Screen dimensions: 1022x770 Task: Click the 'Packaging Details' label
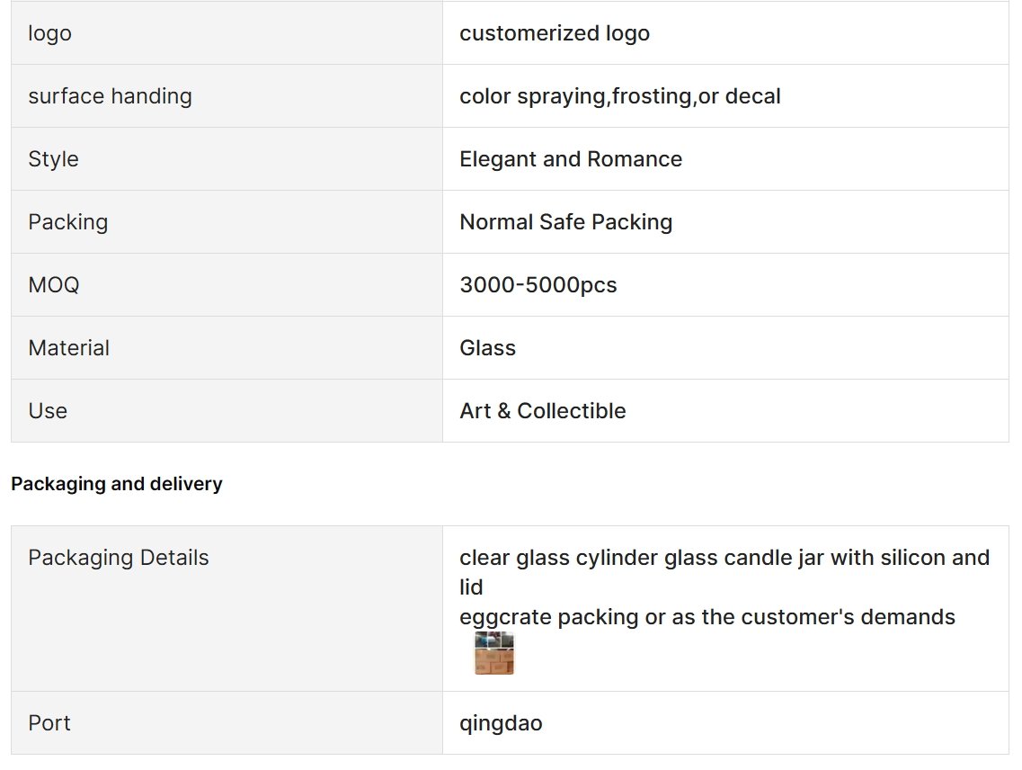[x=119, y=558]
